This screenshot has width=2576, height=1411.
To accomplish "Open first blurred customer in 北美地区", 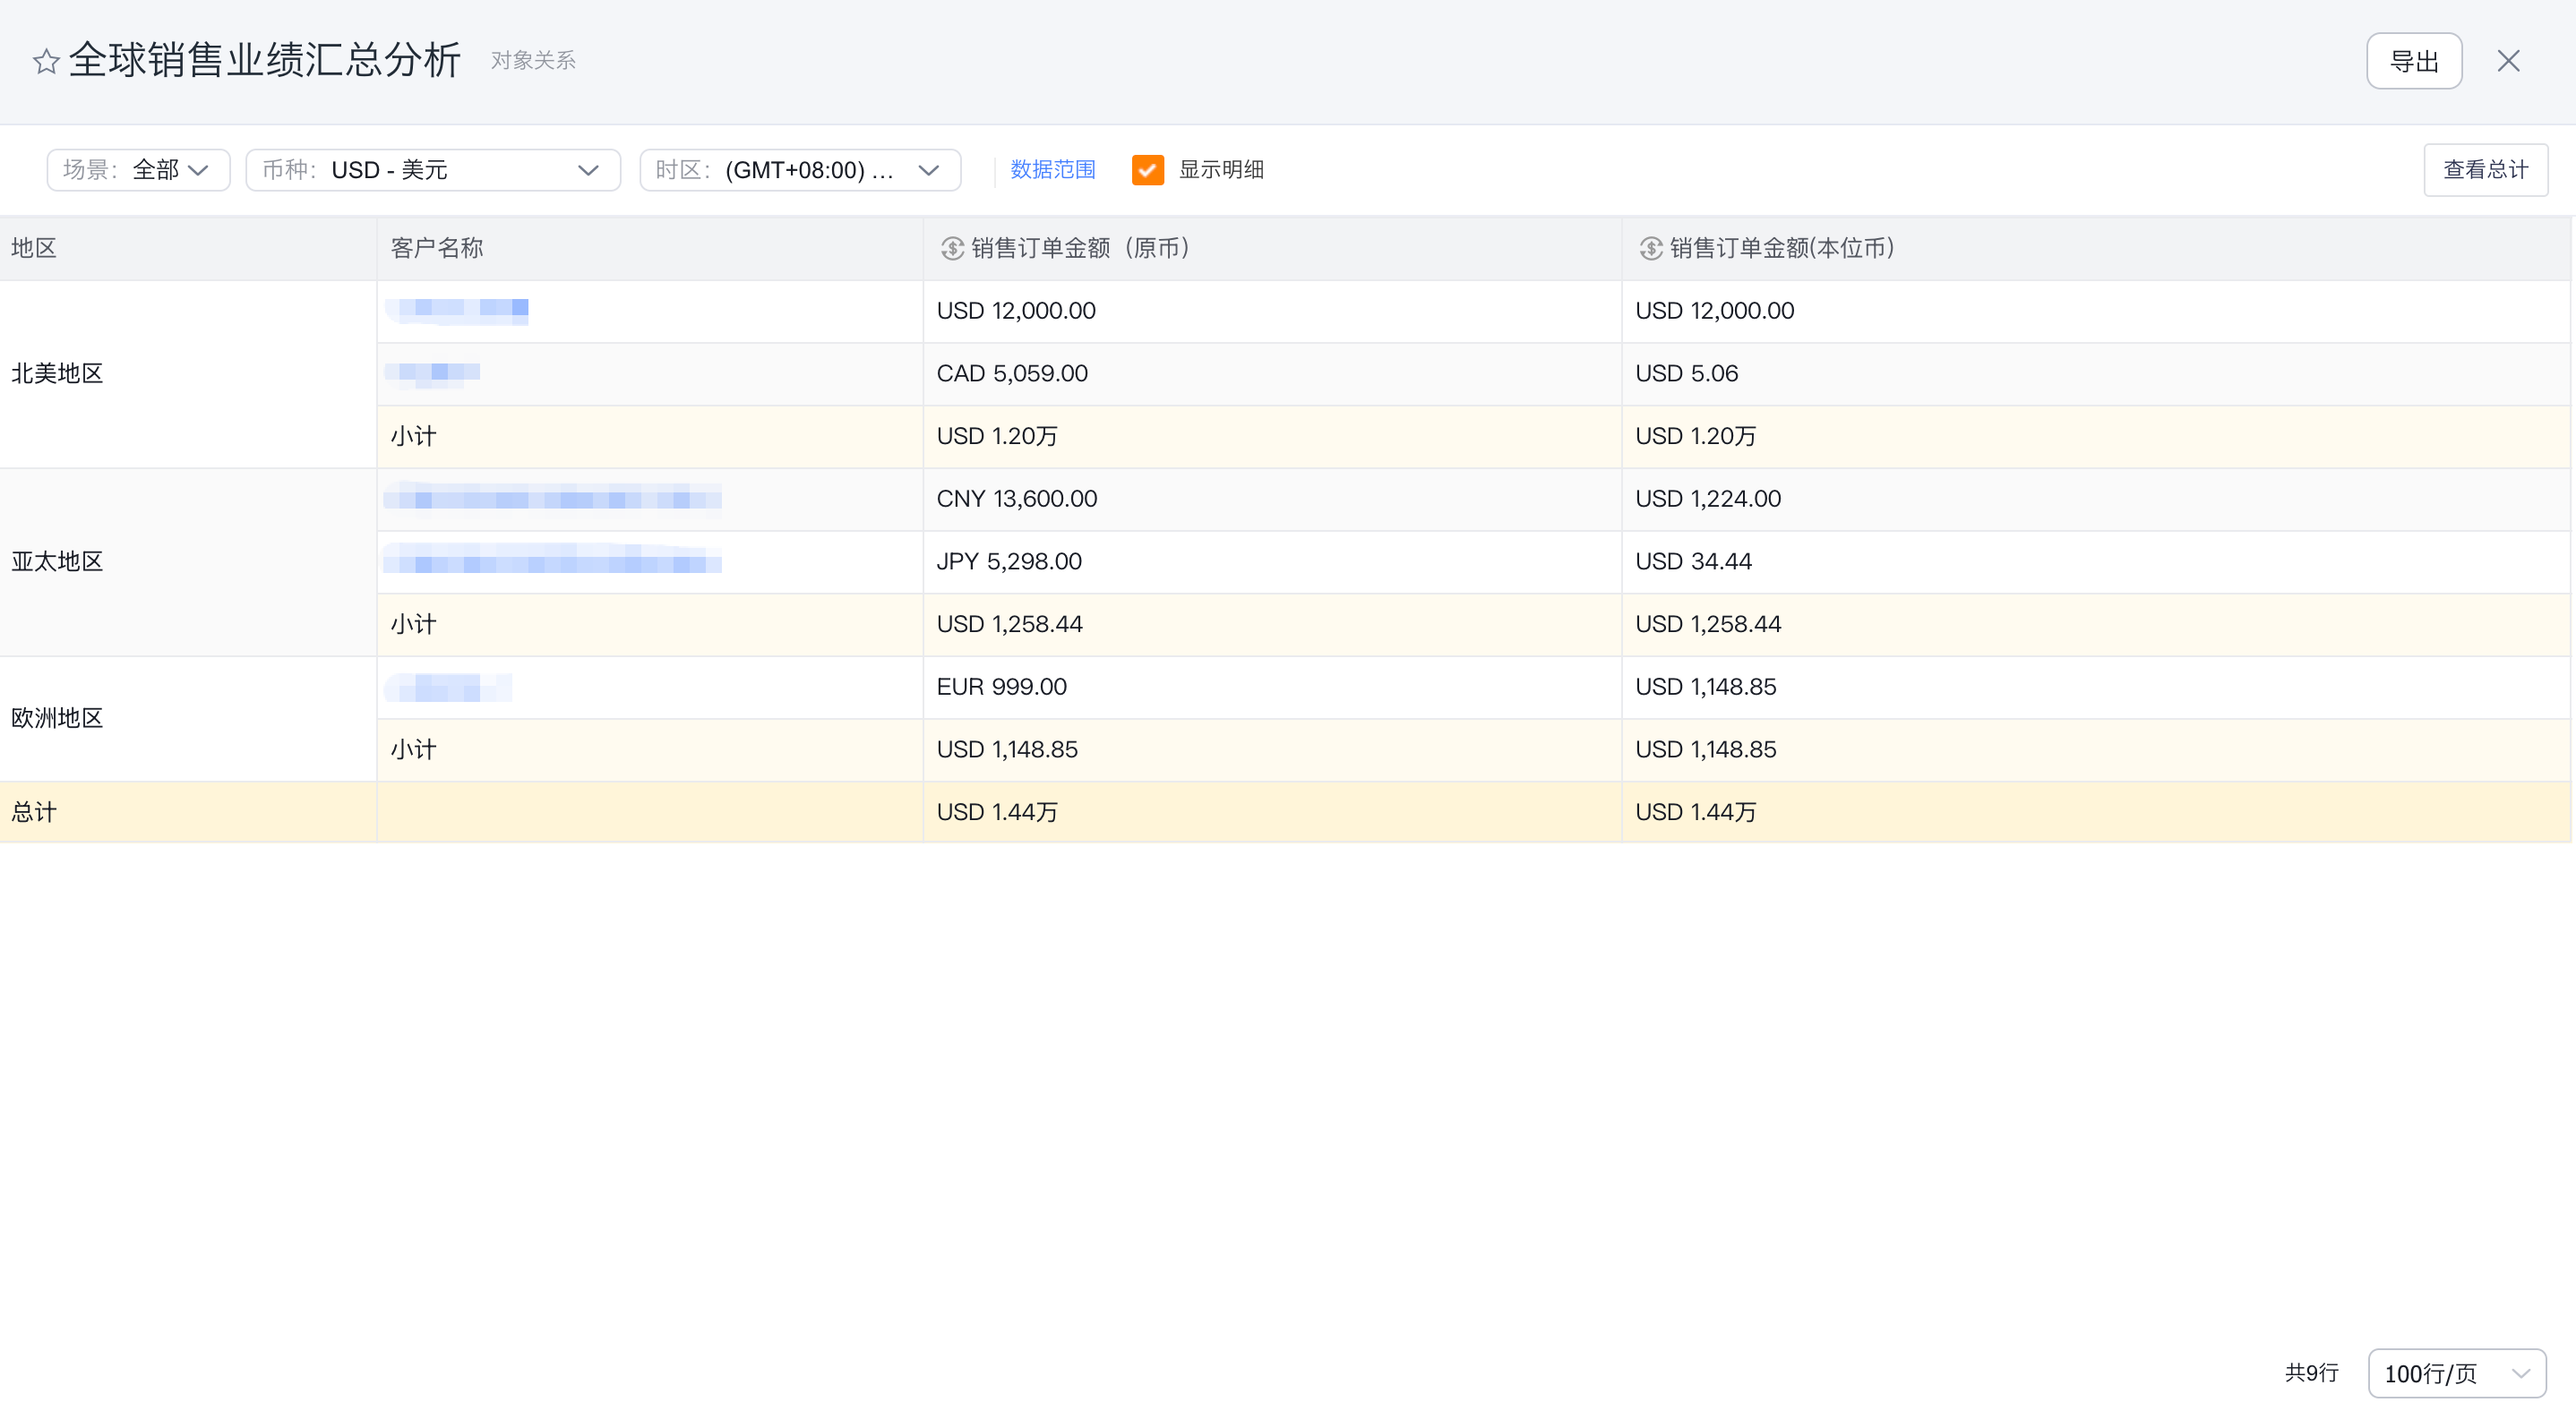I will [x=458, y=310].
